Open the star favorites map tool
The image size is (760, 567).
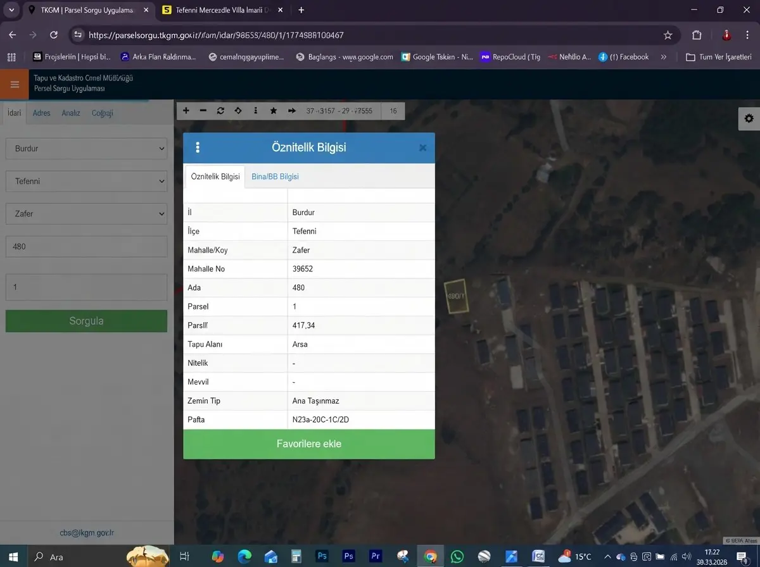click(274, 111)
